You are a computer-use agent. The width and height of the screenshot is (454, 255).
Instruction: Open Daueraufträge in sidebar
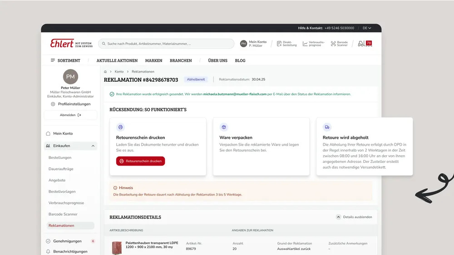click(x=61, y=169)
